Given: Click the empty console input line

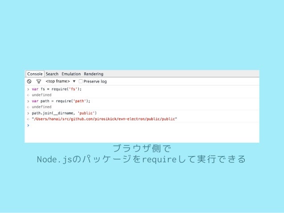Looking at the screenshot, I should click(142, 125).
